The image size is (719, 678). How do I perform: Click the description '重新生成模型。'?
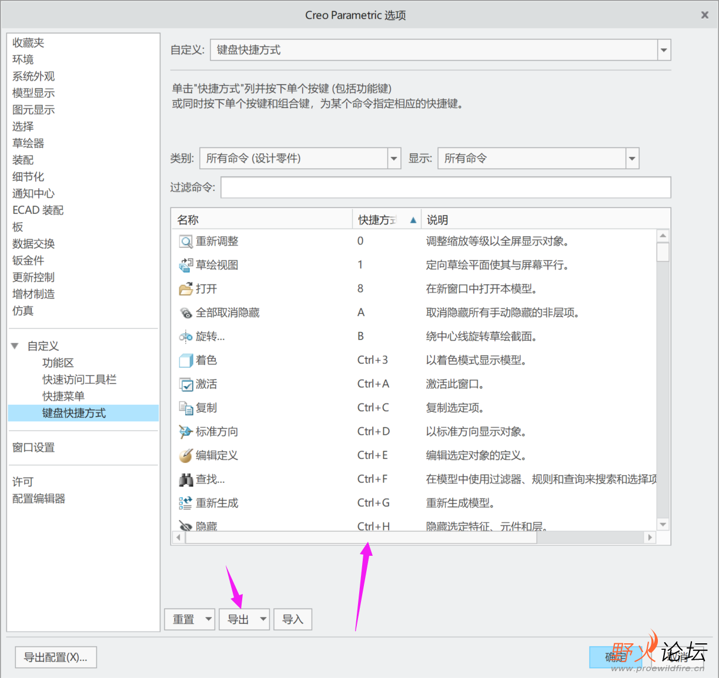click(x=461, y=504)
